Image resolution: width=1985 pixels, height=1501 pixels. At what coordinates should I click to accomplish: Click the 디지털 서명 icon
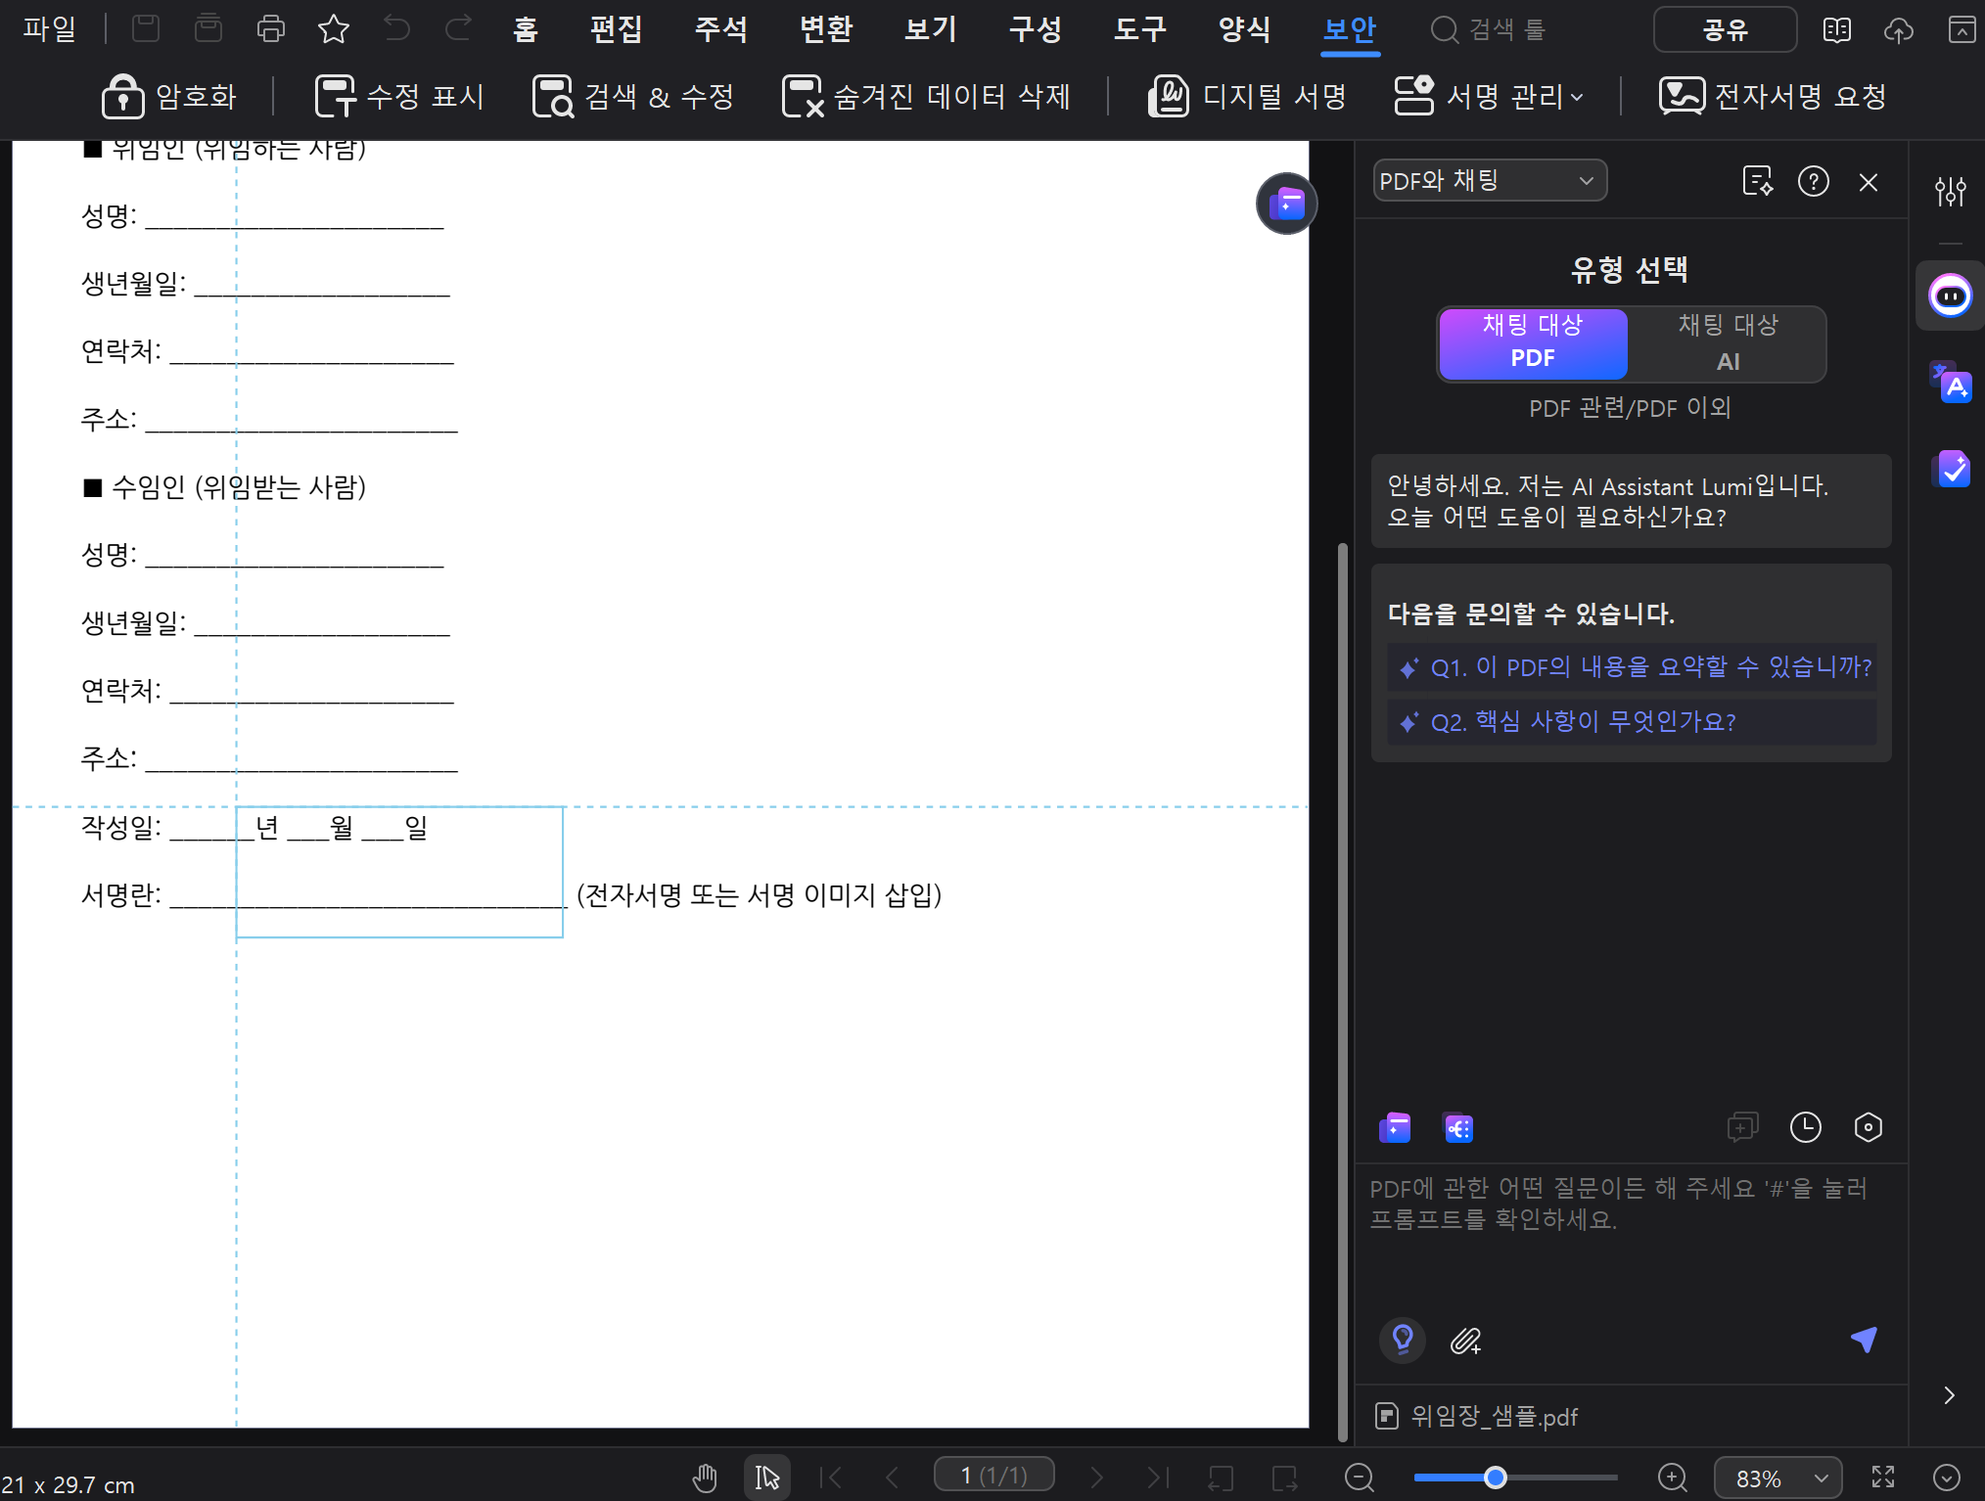click(1169, 97)
